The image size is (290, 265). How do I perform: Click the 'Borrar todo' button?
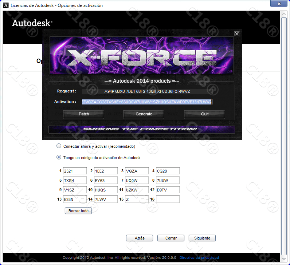point(78,211)
